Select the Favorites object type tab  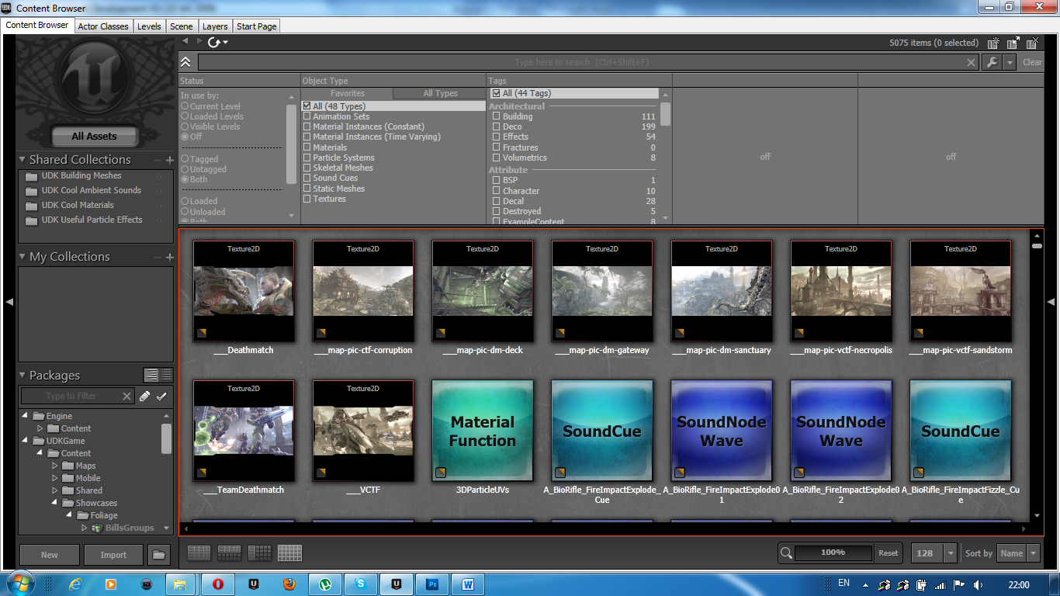(x=347, y=93)
